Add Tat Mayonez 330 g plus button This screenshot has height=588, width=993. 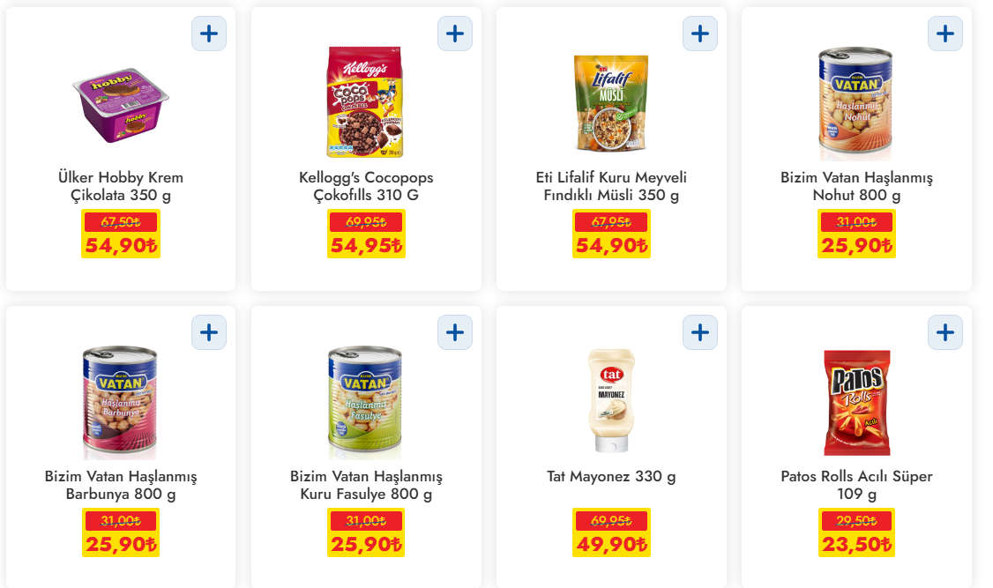click(700, 332)
